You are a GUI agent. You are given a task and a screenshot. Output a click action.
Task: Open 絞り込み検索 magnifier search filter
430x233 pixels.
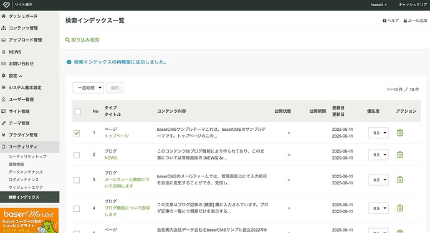67,40
